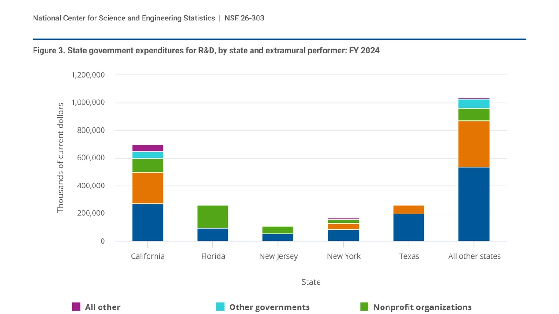Image resolution: width=559 pixels, height=314 pixels.
Task: Select California's cyan bar segment
Action: [148, 155]
